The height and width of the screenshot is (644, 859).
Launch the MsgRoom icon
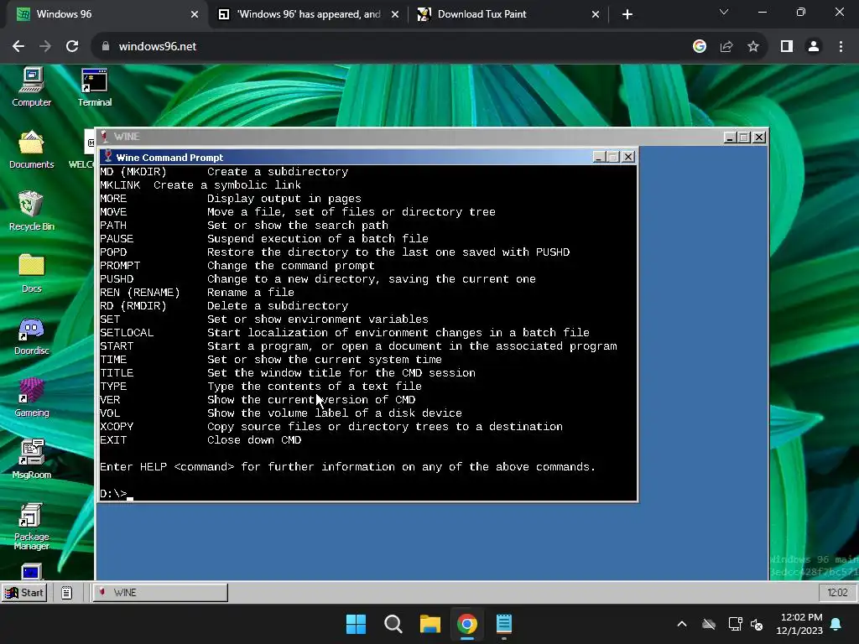[31, 460]
